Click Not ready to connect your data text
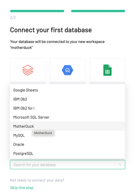The height and width of the screenshot is (194, 135). coord(37,180)
